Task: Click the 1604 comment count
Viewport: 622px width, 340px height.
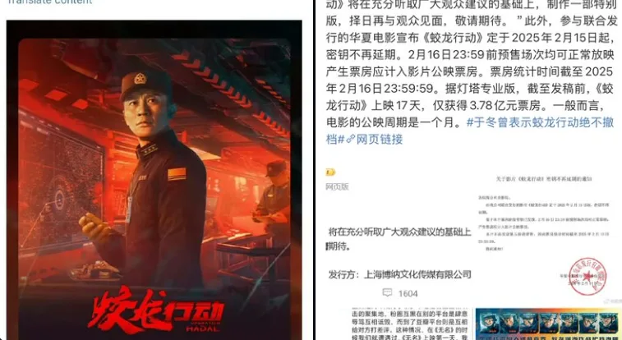Action: tap(408, 294)
